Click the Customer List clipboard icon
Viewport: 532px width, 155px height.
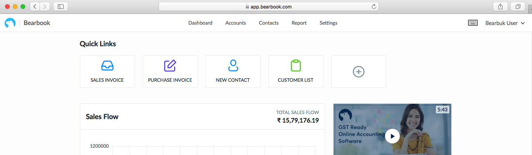tap(296, 66)
